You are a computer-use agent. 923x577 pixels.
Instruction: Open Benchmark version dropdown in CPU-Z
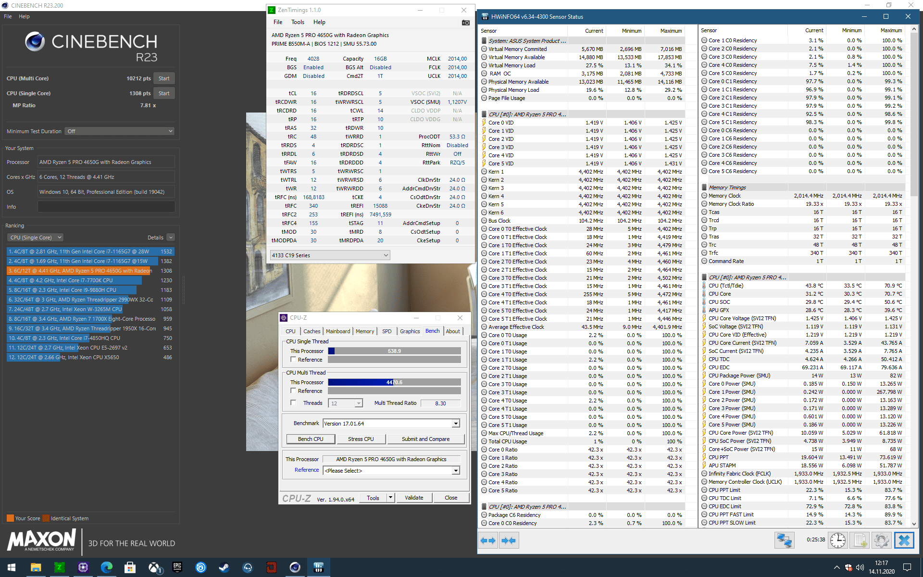(391, 424)
